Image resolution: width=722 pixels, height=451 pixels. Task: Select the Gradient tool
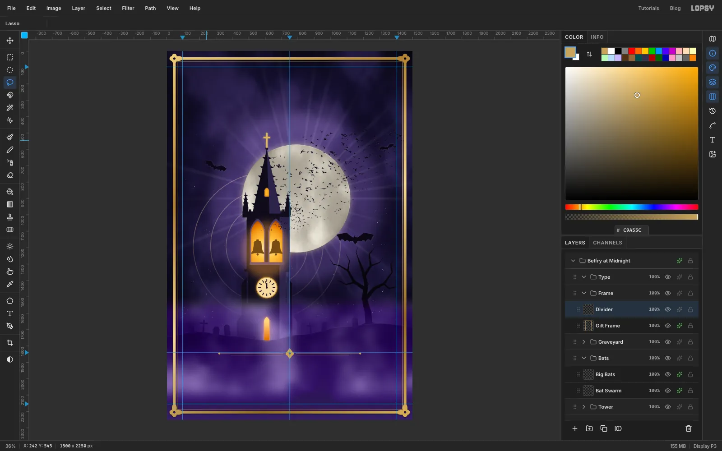click(10, 204)
